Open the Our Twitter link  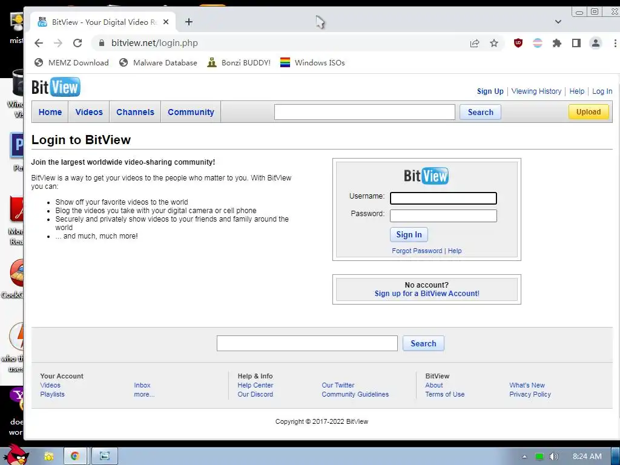pos(338,385)
